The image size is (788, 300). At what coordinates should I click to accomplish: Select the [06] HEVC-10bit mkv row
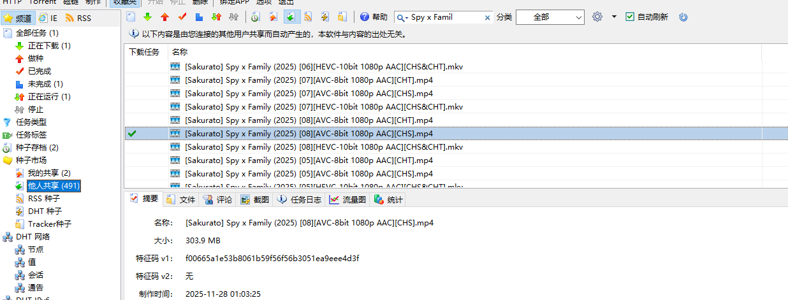(324, 66)
